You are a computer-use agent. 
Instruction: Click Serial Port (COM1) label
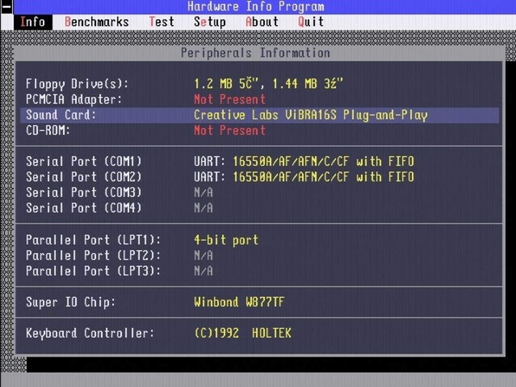[x=84, y=162]
